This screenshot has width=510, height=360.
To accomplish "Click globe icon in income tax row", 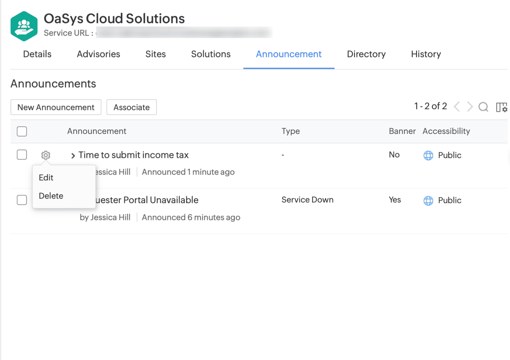I will 428,155.
